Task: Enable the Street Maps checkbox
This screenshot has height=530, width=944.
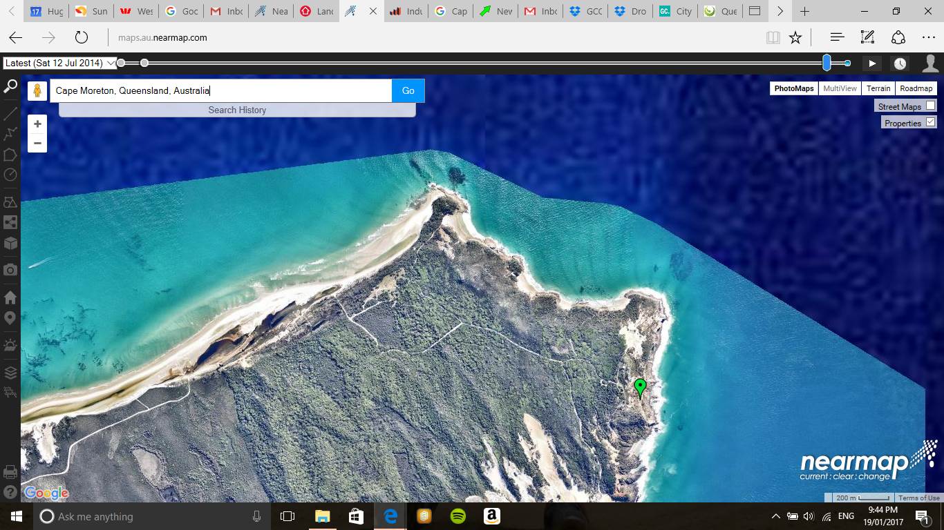Action: tap(930, 106)
